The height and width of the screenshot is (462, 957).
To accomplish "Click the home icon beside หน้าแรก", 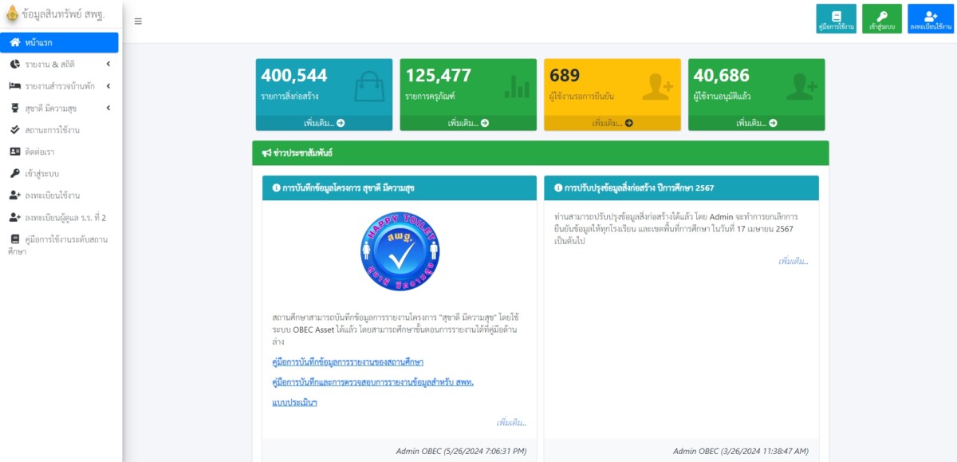I will coord(15,42).
